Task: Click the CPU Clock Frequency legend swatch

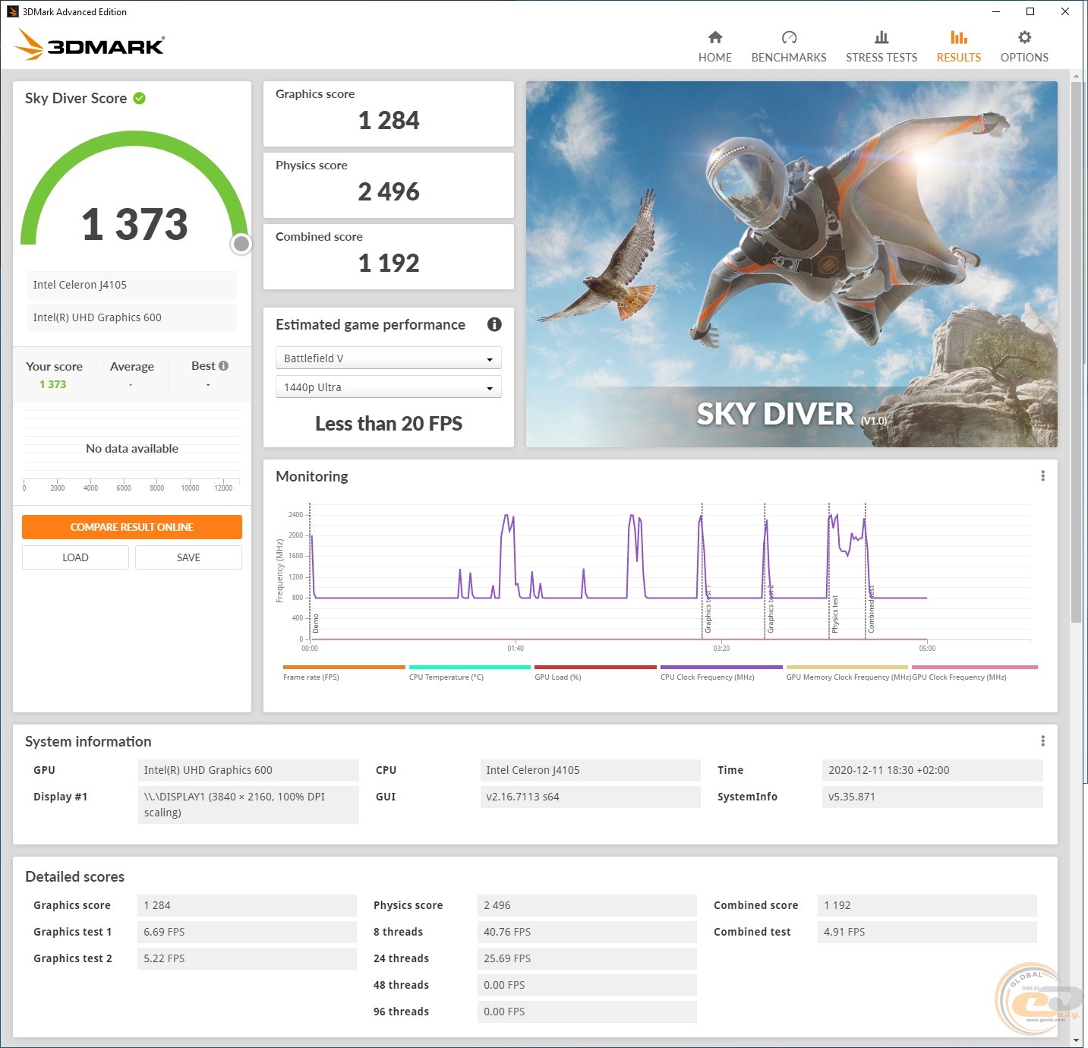Action: [721, 667]
